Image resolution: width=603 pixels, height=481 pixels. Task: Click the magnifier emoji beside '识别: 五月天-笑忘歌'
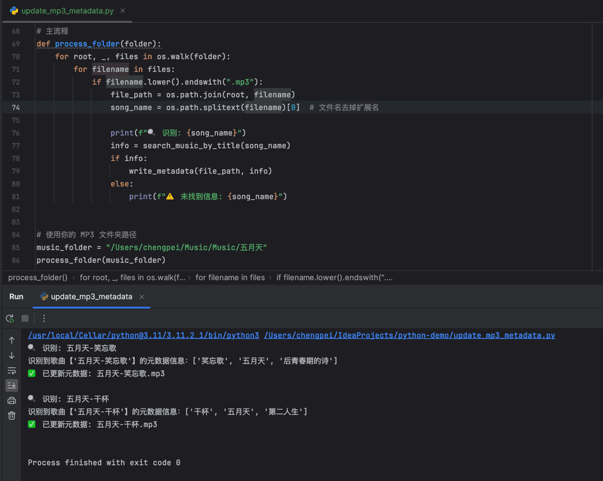[x=31, y=348]
